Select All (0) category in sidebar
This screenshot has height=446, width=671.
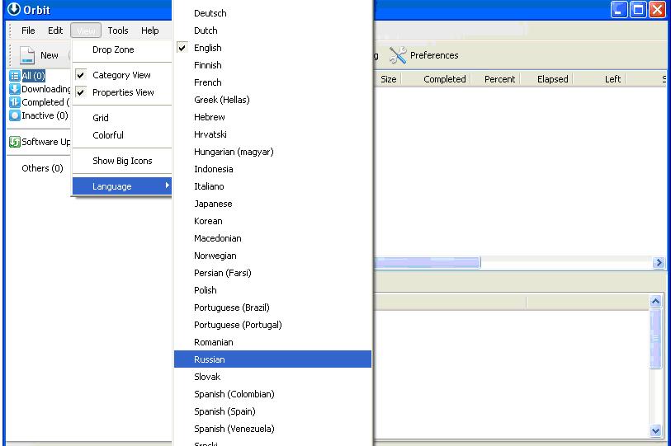[x=33, y=76]
